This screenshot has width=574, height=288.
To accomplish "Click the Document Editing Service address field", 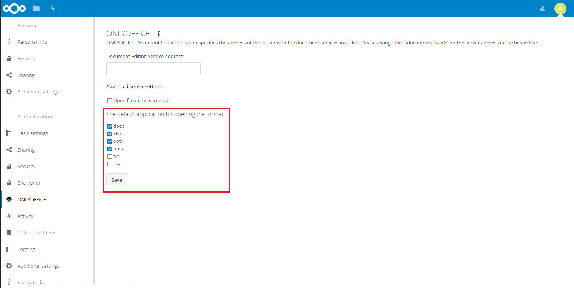I will pos(153,68).
